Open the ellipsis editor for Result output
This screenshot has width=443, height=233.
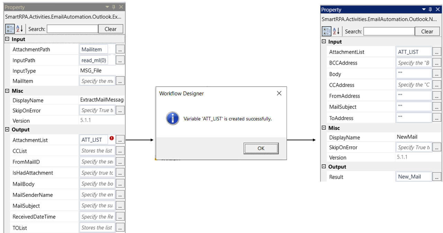436,177
